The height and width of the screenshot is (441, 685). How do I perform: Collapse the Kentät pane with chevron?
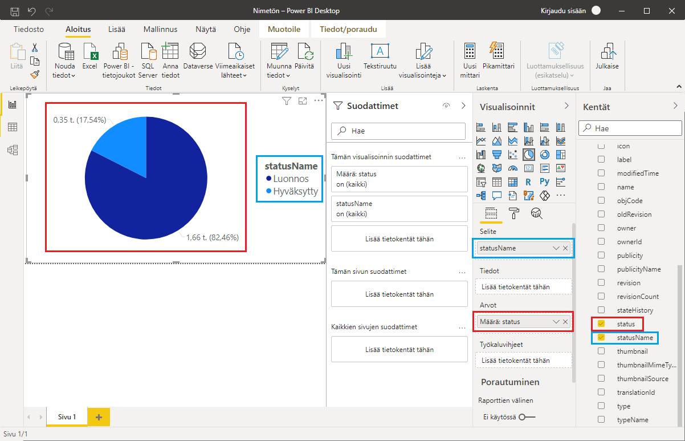point(675,106)
